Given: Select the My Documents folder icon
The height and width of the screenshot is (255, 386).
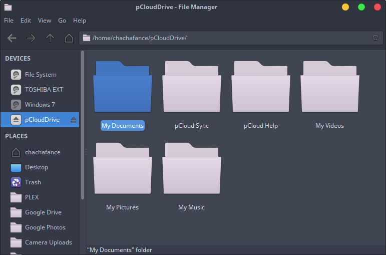Looking at the screenshot, I should pyautogui.click(x=123, y=87).
